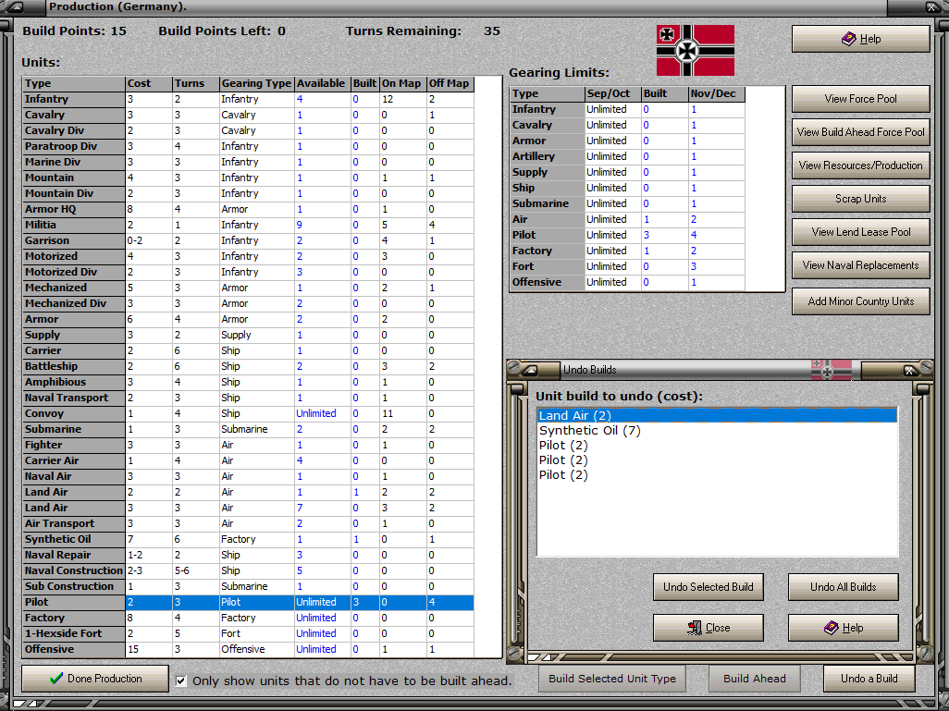Open Help with the book icon button
This screenshot has height=711, width=949.
860,39
